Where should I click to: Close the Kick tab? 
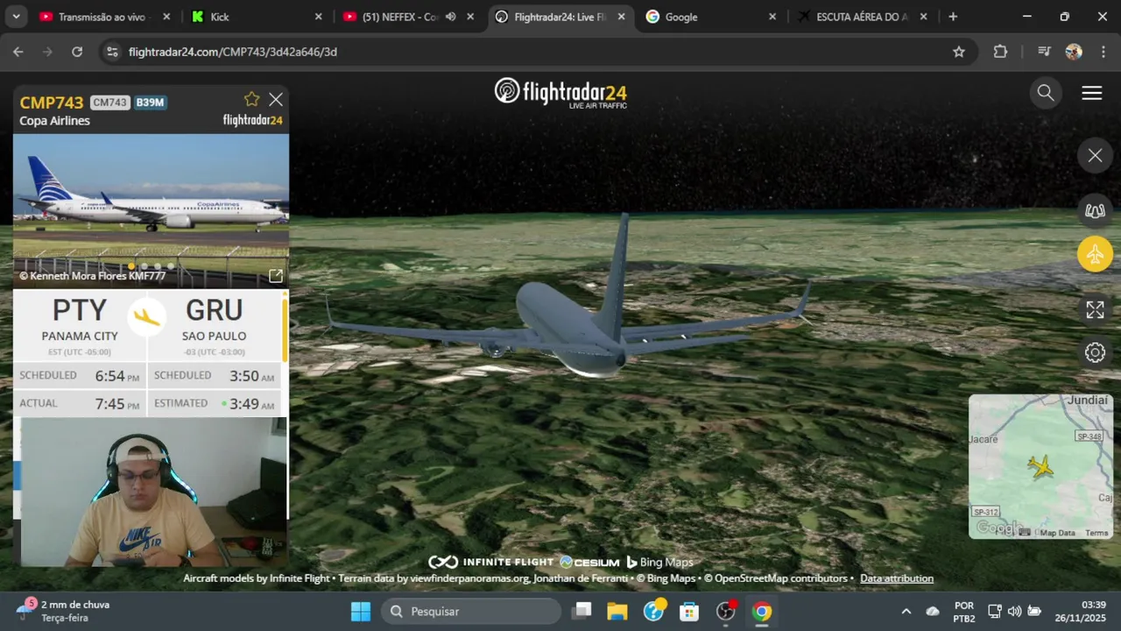319,17
